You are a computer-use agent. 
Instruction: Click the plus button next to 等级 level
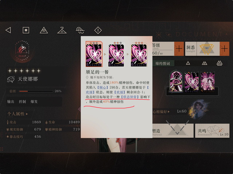click(179, 49)
